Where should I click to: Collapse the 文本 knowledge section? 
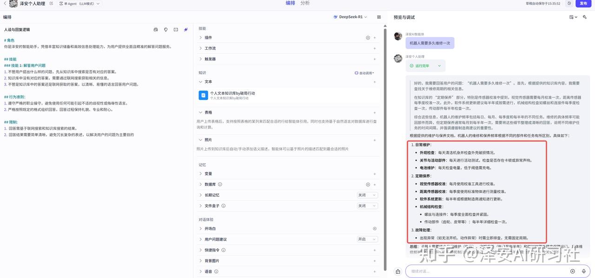pos(201,82)
